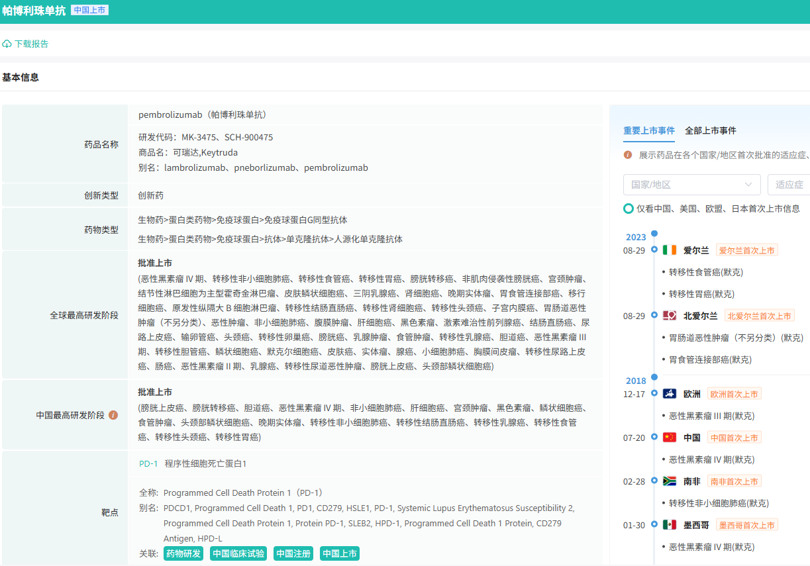810x566 pixels.
Task: Switch to the 全部上市事件 tab
Action: click(710, 130)
